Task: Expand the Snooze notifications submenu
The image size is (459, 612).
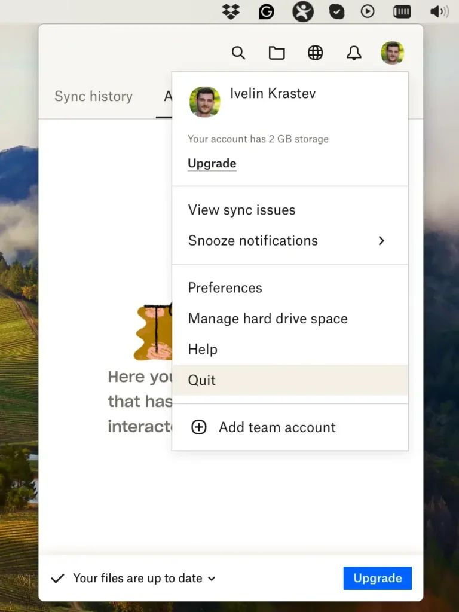Action: coord(381,241)
